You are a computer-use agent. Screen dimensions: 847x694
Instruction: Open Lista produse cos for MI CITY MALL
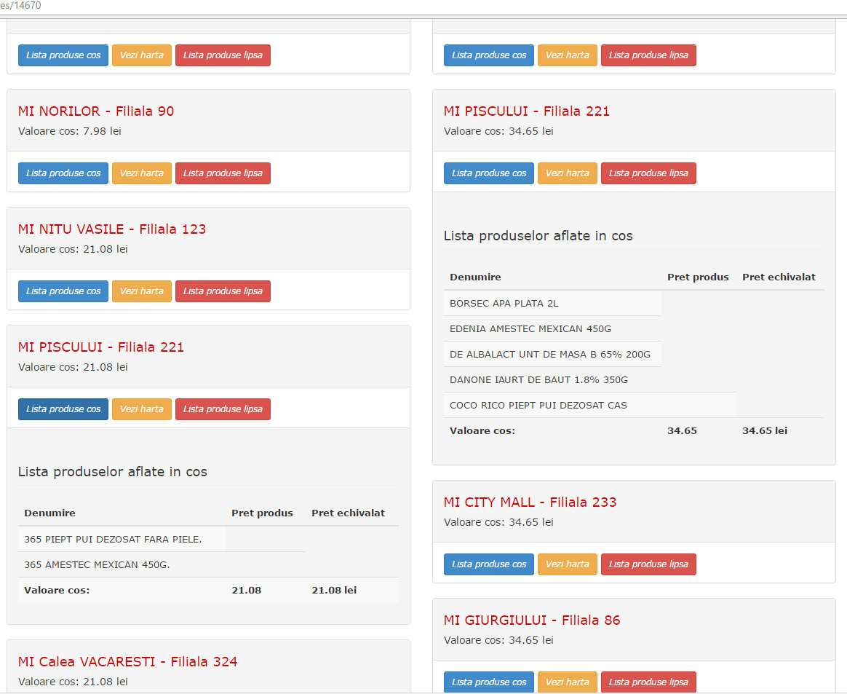pos(489,564)
